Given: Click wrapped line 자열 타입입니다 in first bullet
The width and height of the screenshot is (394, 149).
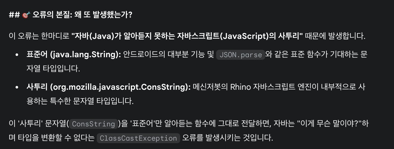Looking at the screenshot, I should click(53, 69).
